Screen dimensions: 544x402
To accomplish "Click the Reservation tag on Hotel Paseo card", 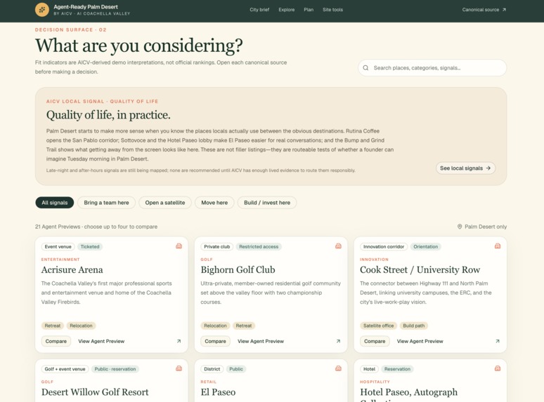I will point(397,369).
